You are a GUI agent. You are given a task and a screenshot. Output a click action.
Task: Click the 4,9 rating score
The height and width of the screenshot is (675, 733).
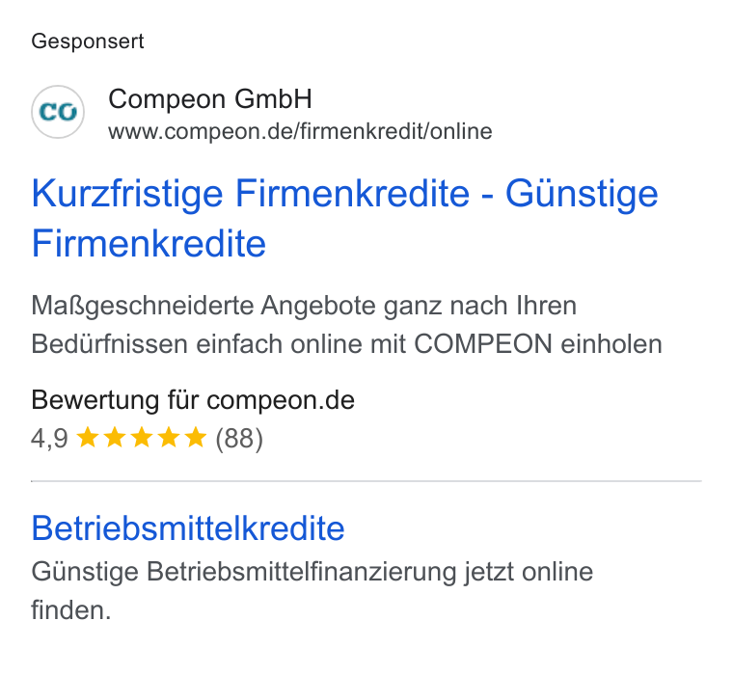click(49, 440)
